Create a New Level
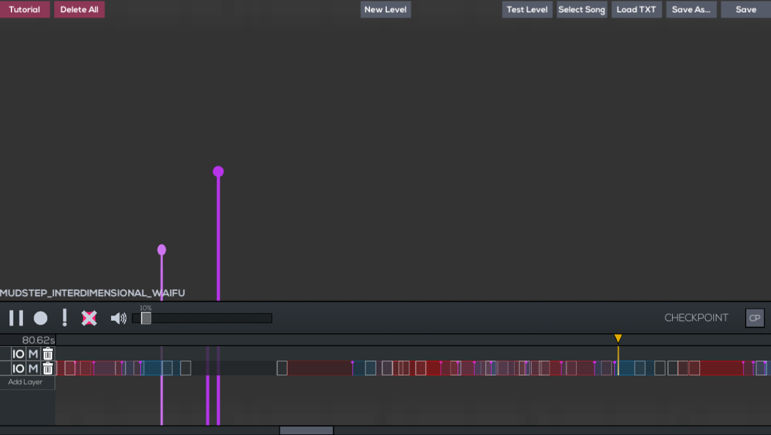Screen dimensions: 771x435 pos(385,10)
